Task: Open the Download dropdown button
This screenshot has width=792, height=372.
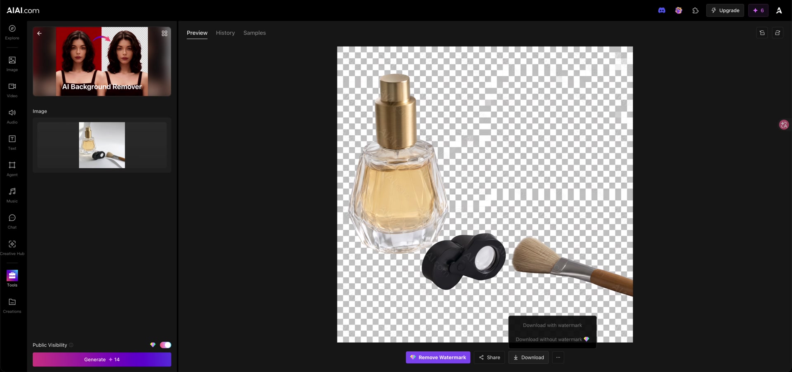Action: pos(528,358)
